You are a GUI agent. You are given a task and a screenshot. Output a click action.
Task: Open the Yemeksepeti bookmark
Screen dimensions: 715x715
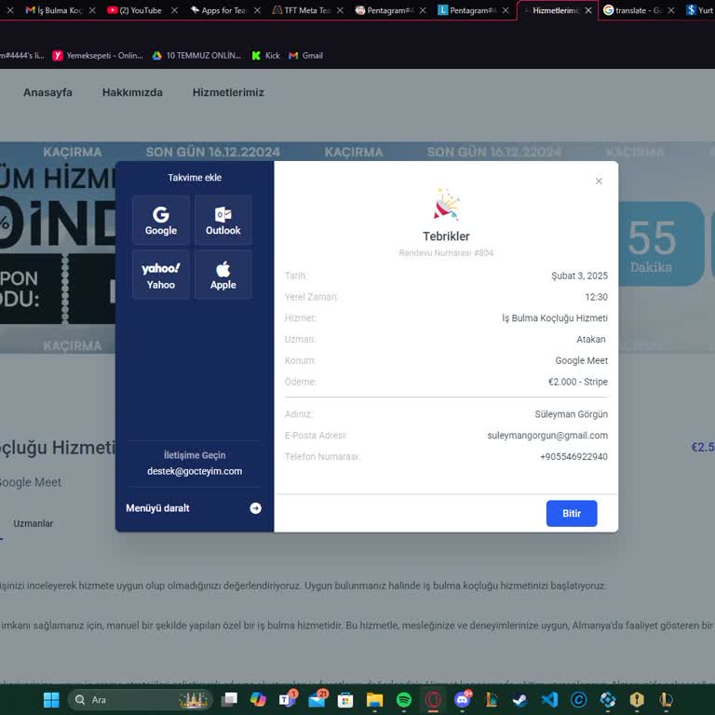pyautogui.click(x=98, y=56)
